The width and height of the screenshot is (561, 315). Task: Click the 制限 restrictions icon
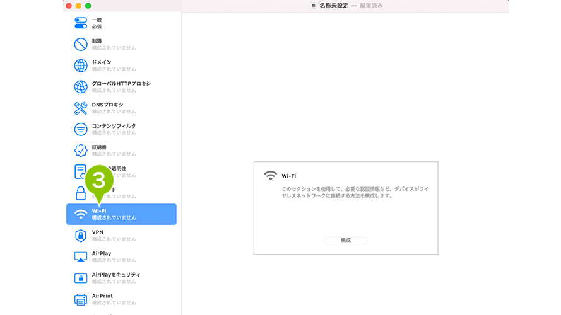[81, 44]
